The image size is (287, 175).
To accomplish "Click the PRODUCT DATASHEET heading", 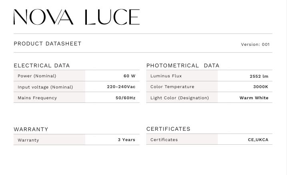I will click(48, 44).
